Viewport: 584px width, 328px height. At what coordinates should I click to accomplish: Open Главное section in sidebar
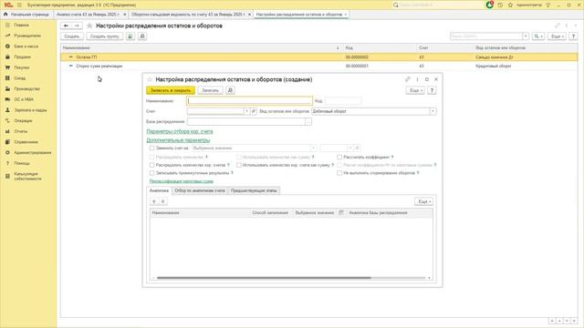[x=21, y=25]
